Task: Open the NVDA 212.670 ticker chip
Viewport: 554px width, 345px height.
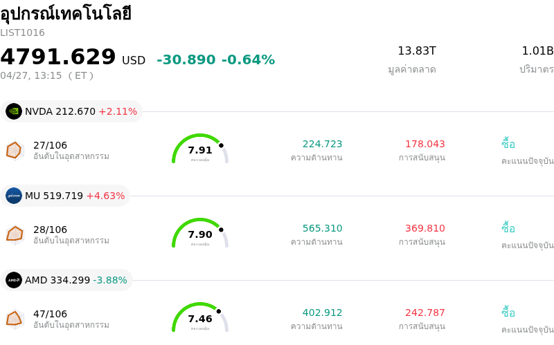Action: pyautogui.click(x=72, y=111)
